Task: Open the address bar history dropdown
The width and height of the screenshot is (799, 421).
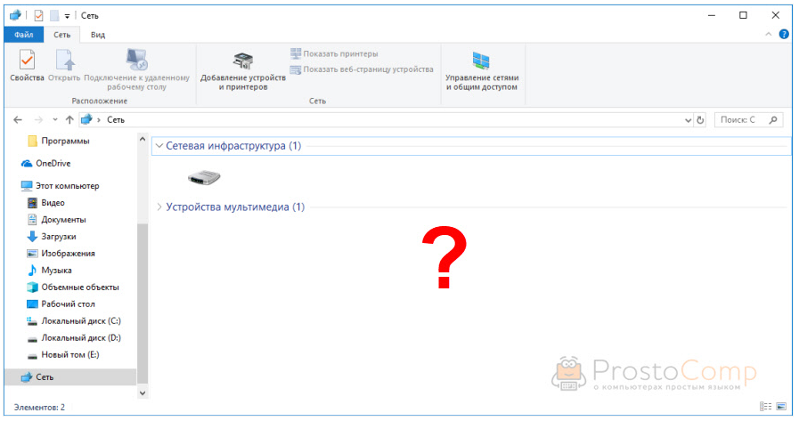Action: [688, 120]
